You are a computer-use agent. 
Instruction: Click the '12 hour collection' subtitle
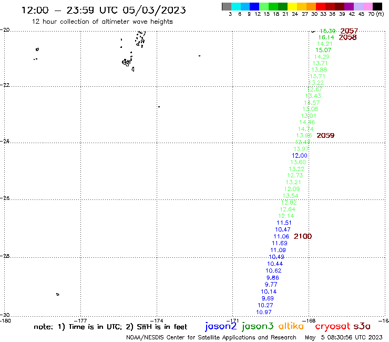(x=102, y=22)
